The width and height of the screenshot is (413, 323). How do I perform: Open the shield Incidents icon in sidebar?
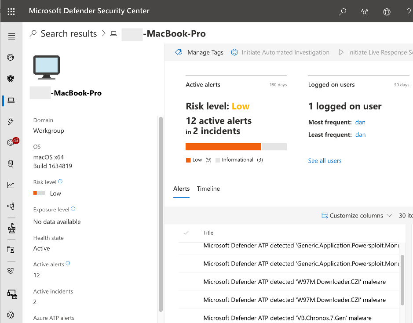coord(11,79)
